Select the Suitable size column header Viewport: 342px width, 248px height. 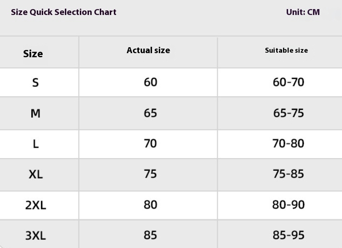pos(286,50)
